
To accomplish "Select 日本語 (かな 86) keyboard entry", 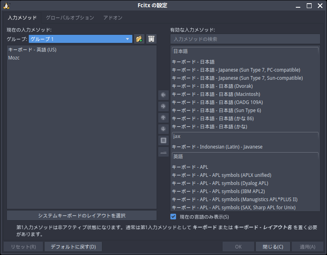I will [x=245, y=119].
